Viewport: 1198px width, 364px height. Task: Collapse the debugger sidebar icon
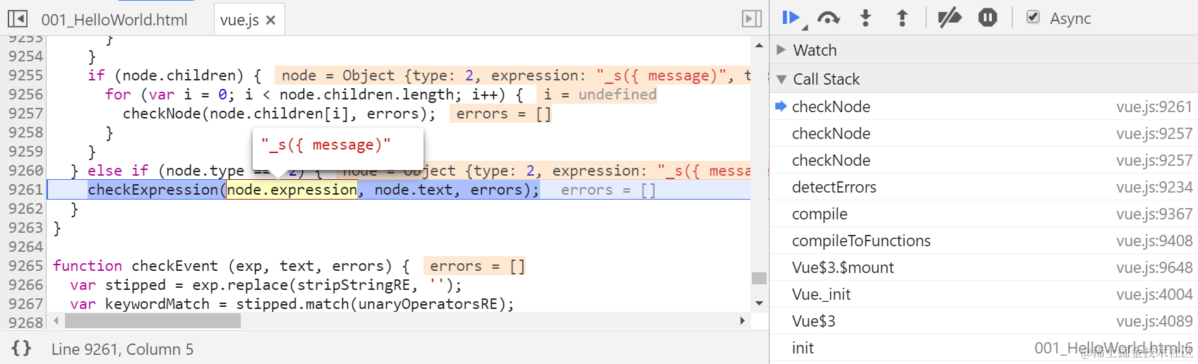752,19
